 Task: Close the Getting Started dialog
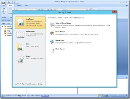coord(114,12)
